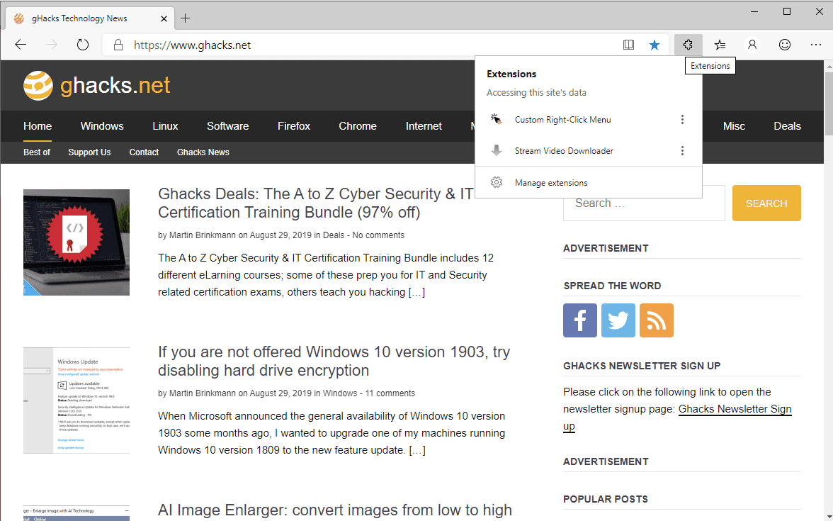833x521 pixels.
Task: Open the RSS feed icon
Action: tap(657, 320)
